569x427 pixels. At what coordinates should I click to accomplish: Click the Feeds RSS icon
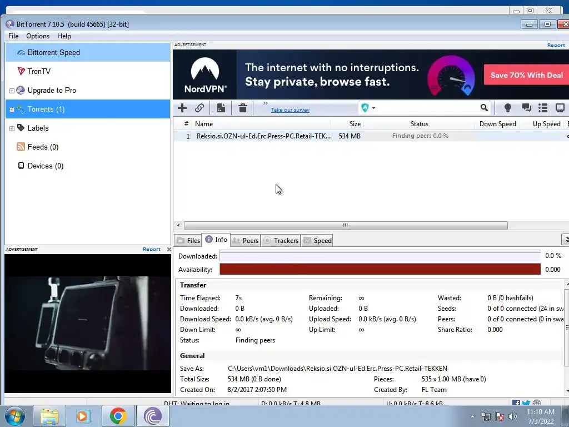(x=21, y=147)
